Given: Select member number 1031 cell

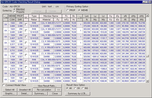Looking at the screenshot, I should pyautogui.click(x=12, y=78).
